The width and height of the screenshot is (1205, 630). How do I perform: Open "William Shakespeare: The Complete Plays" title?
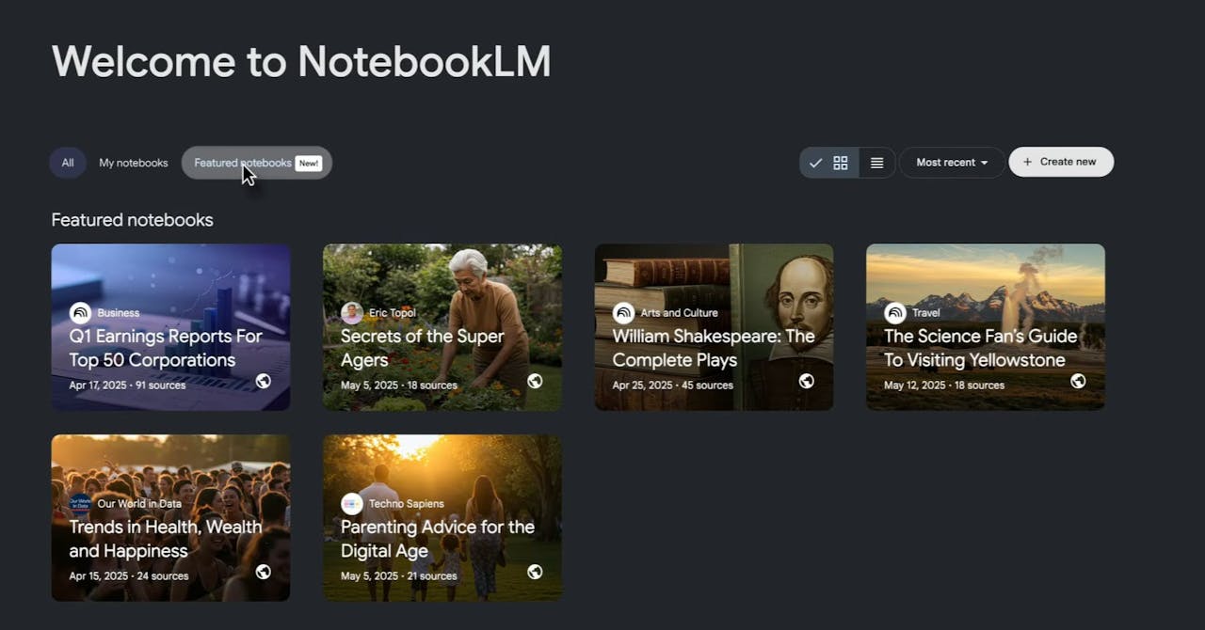pyautogui.click(x=714, y=348)
